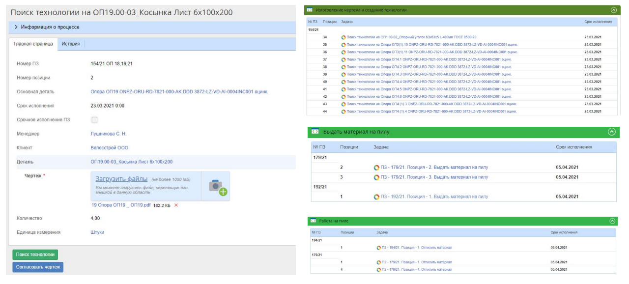Remove the attached file with the red X
Image resolution: width=629 pixels, height=284 pixels.
(176, 205)
